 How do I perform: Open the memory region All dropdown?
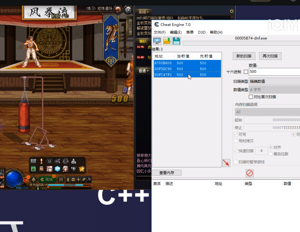268,112
